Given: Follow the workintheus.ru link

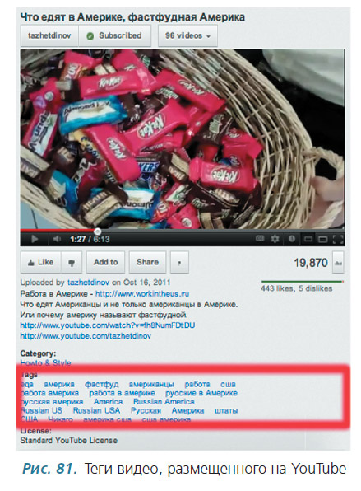Looking at the screenshot, I should (142, 294).
